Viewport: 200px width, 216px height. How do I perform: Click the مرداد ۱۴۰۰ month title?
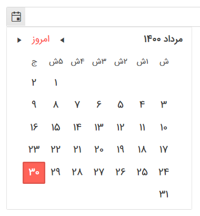163,39
